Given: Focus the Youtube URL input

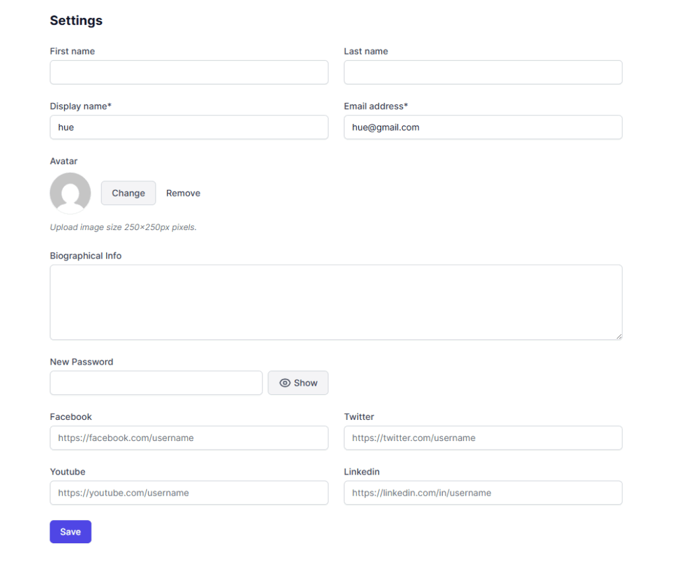Looking at the screenshot, I should 189,493.
